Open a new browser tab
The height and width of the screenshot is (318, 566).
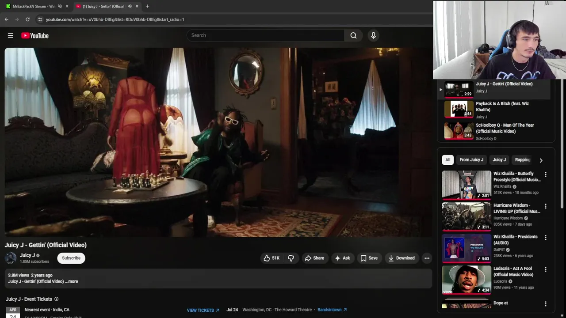tap(147, 6)
